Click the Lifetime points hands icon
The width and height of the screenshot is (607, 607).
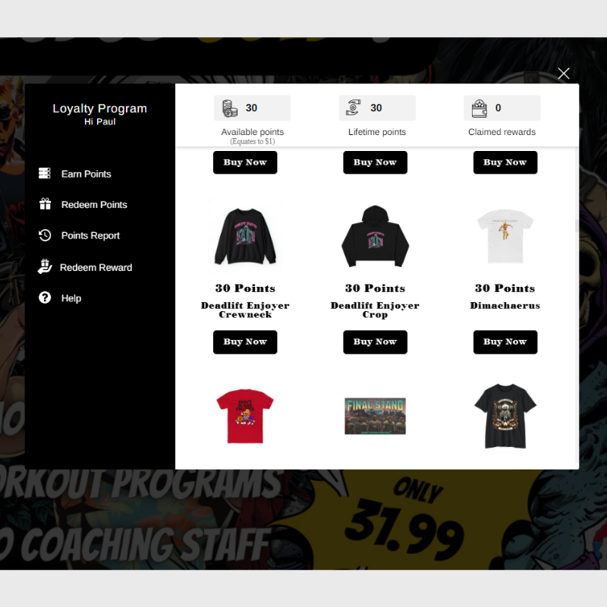tap(353, 108)
